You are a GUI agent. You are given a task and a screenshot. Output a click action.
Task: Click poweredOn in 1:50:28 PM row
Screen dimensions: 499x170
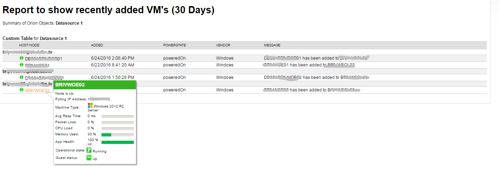click(174, 77)
